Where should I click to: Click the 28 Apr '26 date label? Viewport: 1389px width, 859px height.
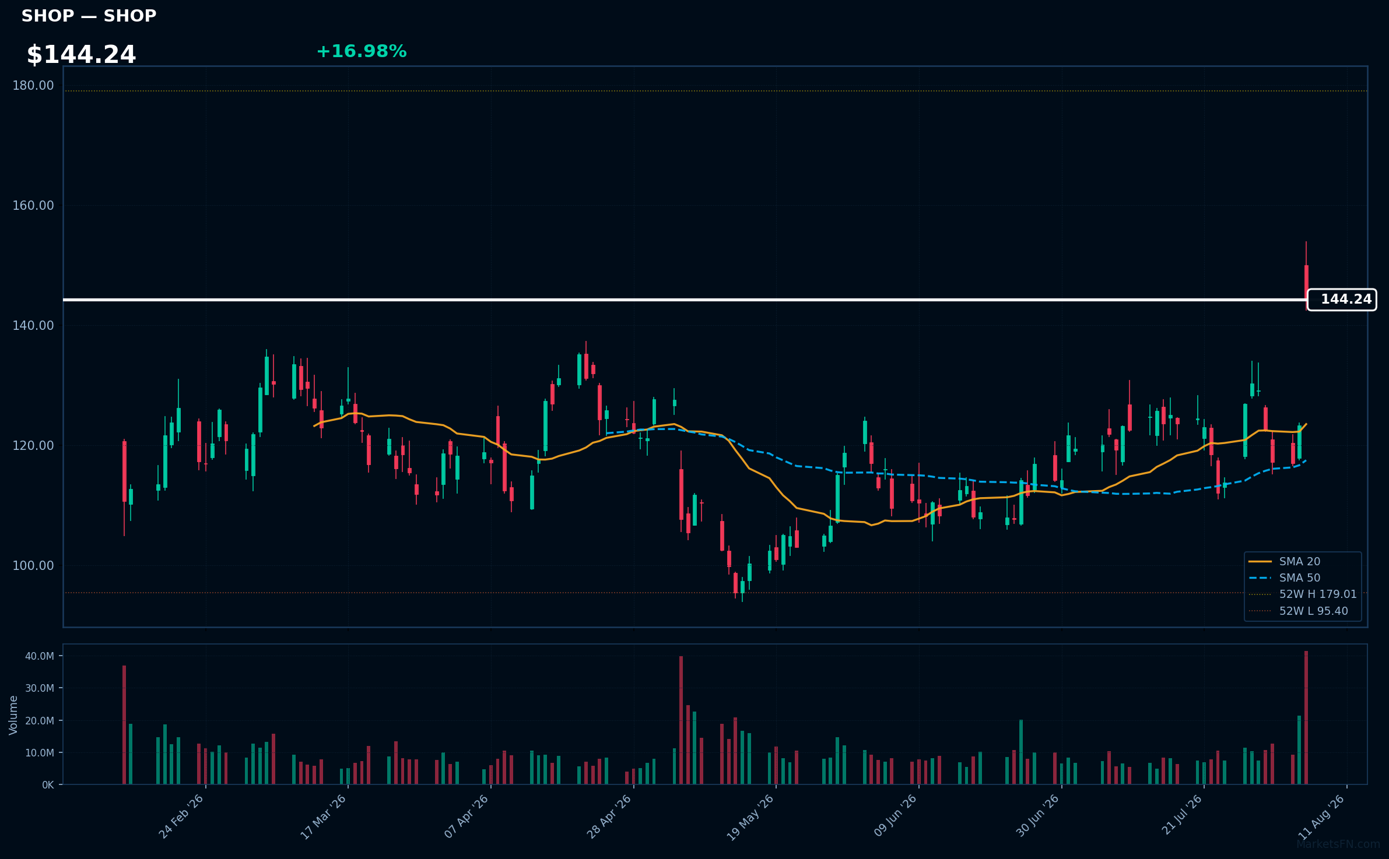(609, 816)
